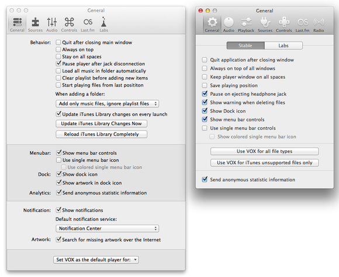Enable Quit after closing main window
339x277 pixels.
[58, 43]
